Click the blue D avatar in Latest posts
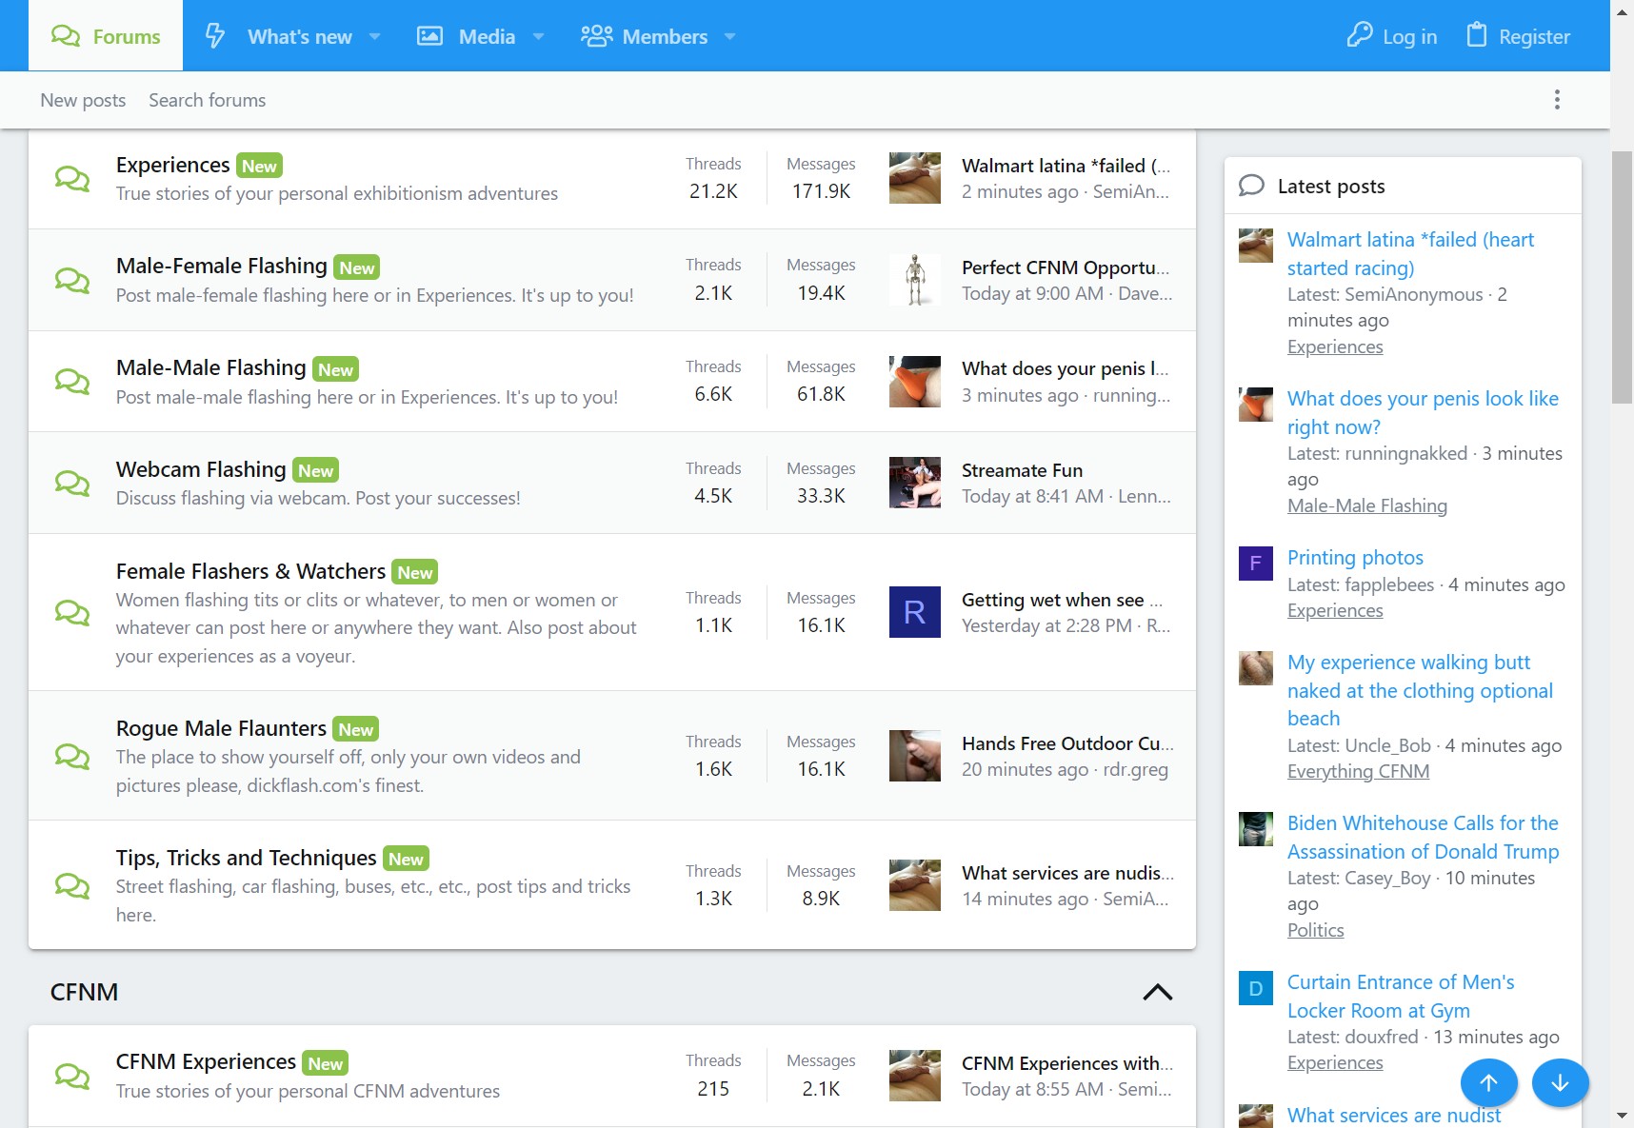The width and height of the screenshot is (1634, 1128). pyautogui.click(x=1255, y=988)
